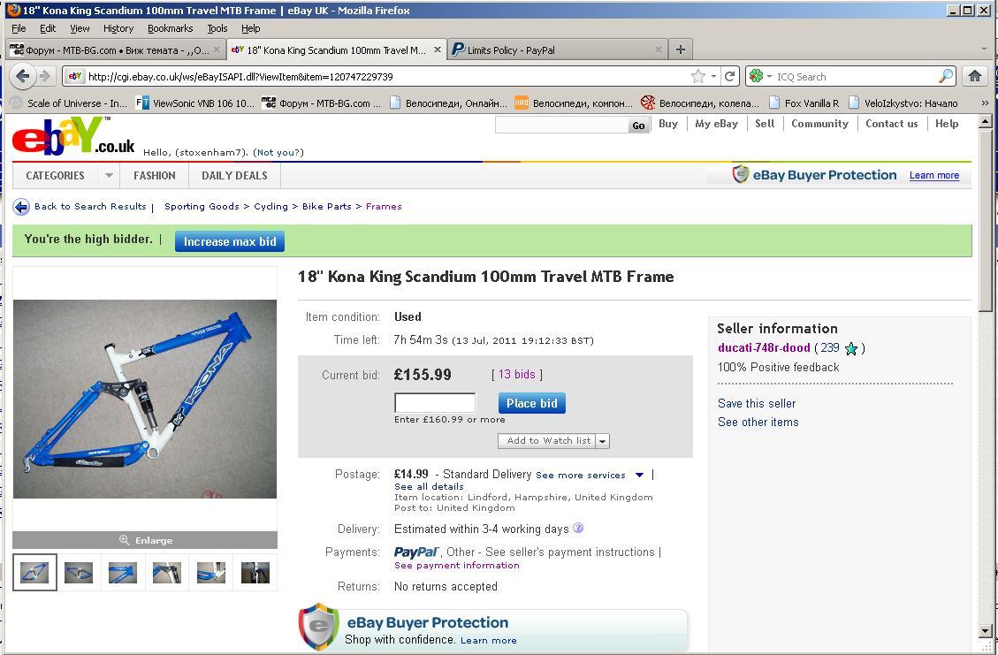This screenshot has width=998, height=655.
Task: Open a new tab with the plus button
Action: [681, 50]
